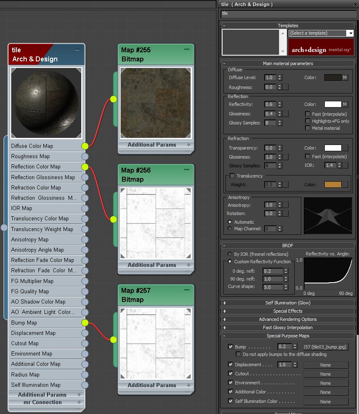The image size is (359, 414).
Task: Collapse the tile Arch & Design node
Action: 77,49
